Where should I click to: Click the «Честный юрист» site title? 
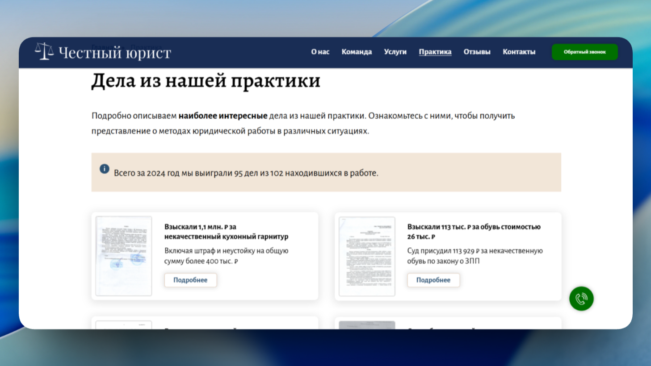click(x=115, y=53)
